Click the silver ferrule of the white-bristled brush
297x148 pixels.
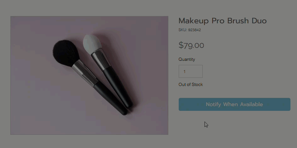[100, 61]
